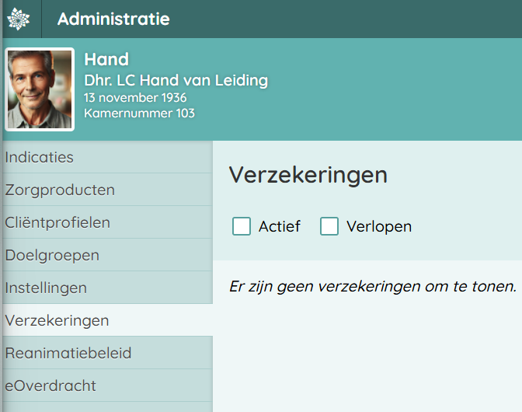The height and width of the screenshot is (412, 522).
Task: Open the client's profile photo
Action: (x=40, y=89)
